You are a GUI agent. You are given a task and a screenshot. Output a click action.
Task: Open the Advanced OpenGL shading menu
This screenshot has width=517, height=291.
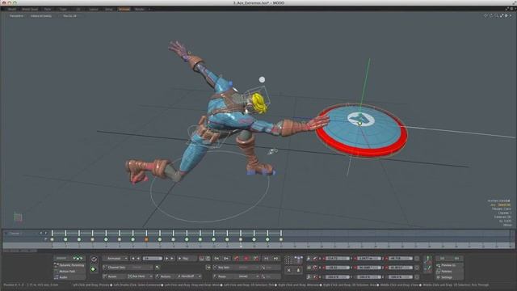click(x=41, y=16)
